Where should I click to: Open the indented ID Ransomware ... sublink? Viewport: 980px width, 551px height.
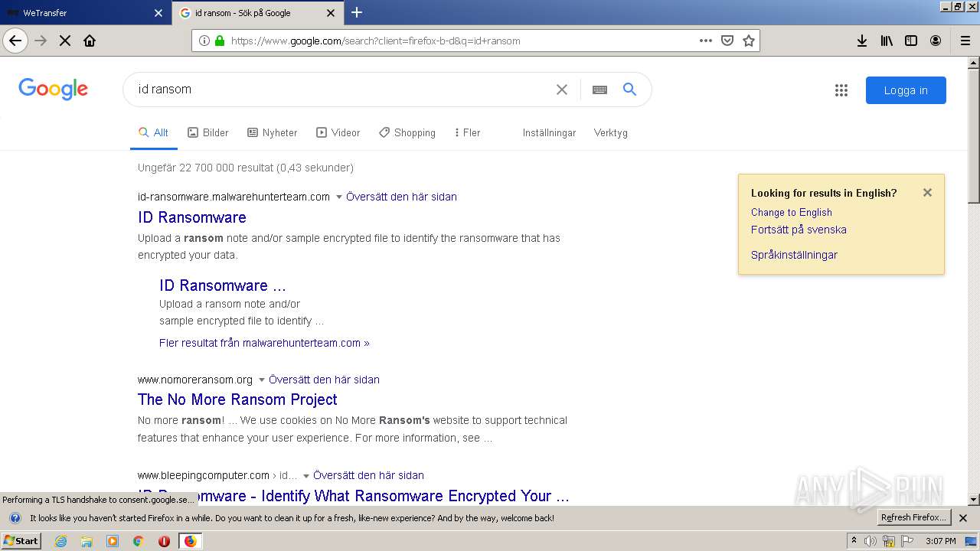(x=223, y=285)
